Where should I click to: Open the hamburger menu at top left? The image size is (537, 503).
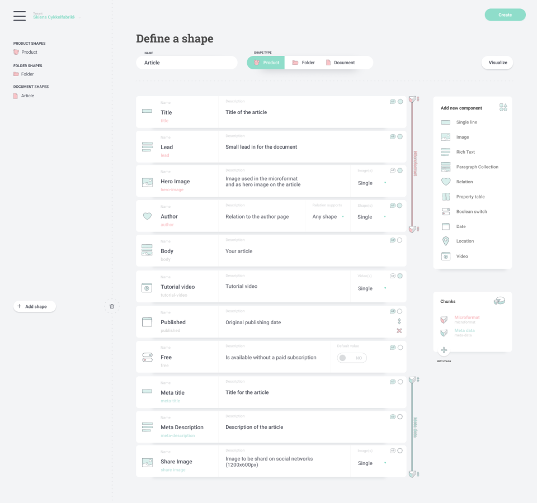click(x=20, y=16)
